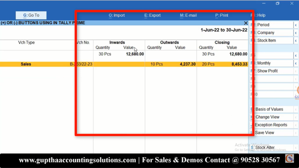Close the report with the X icon

246,23
